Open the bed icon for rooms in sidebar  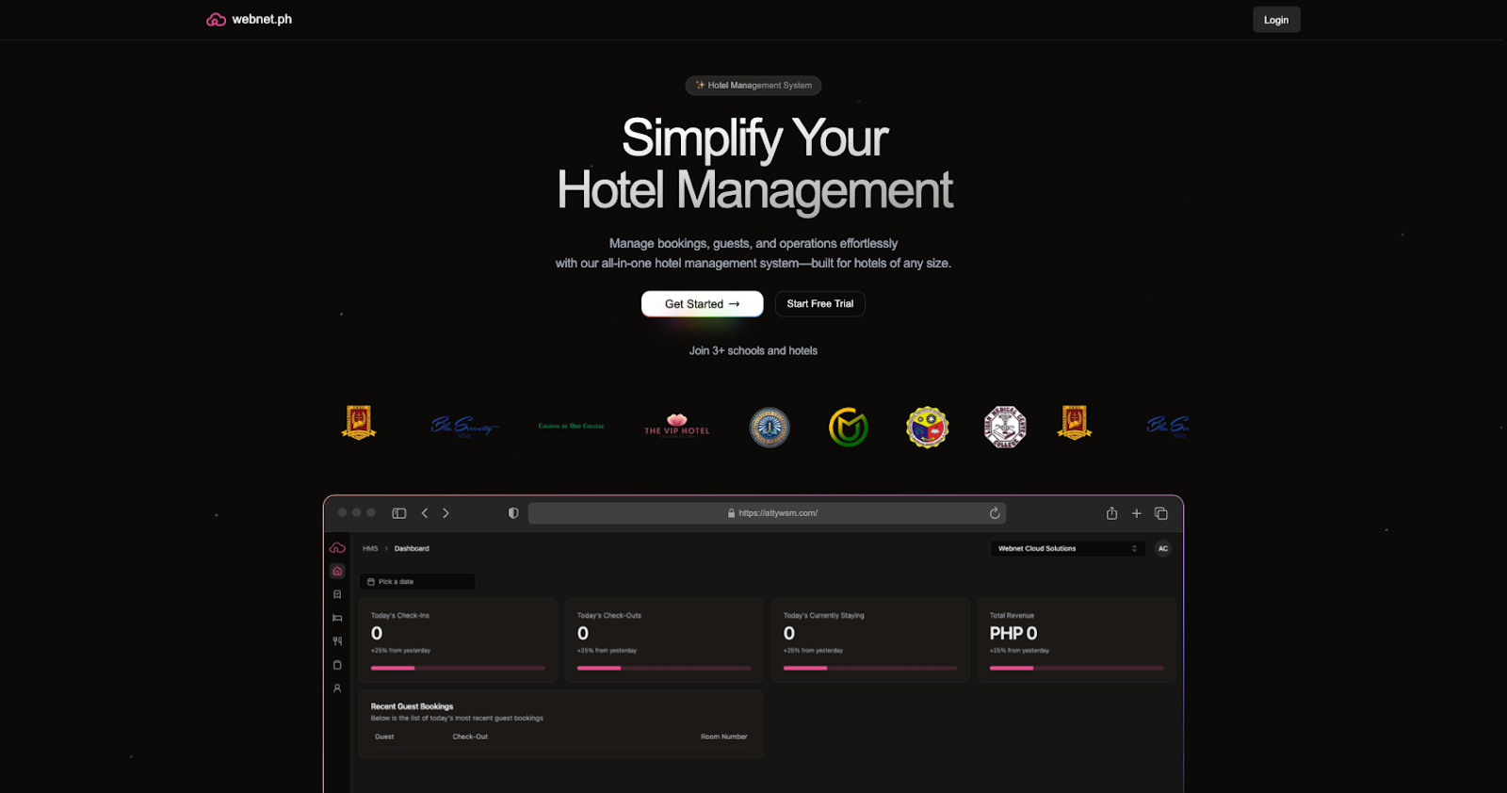pyautogui.click(x=337, y=618)
